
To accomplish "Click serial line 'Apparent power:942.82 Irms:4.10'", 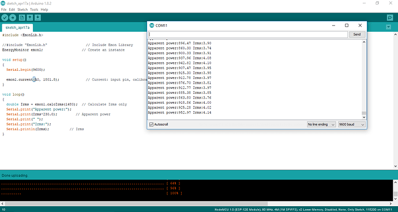I will point(179,63).
